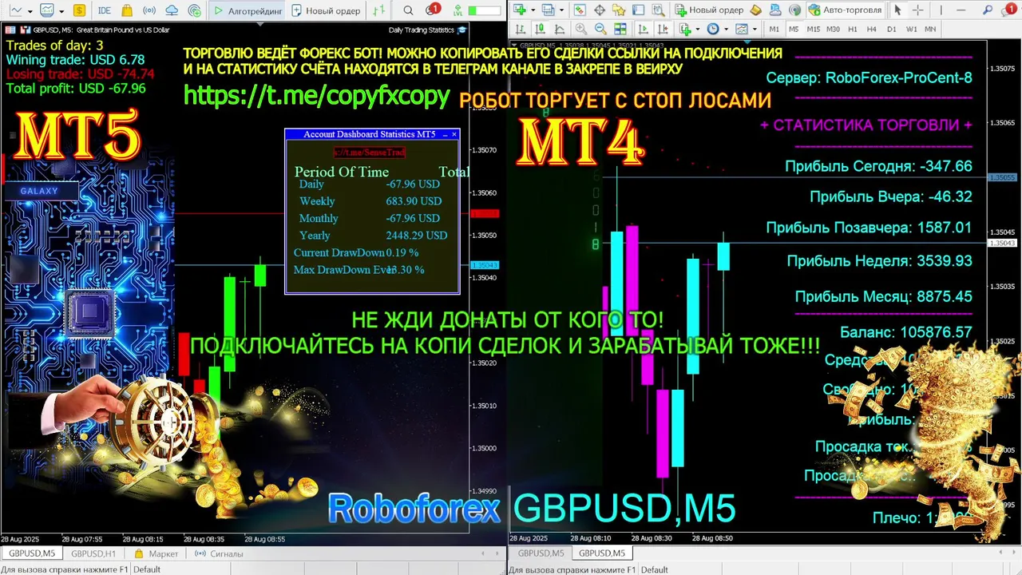
Task: Expand the MT4 indicators list dropdown arrow
Action: pos(698,29)
